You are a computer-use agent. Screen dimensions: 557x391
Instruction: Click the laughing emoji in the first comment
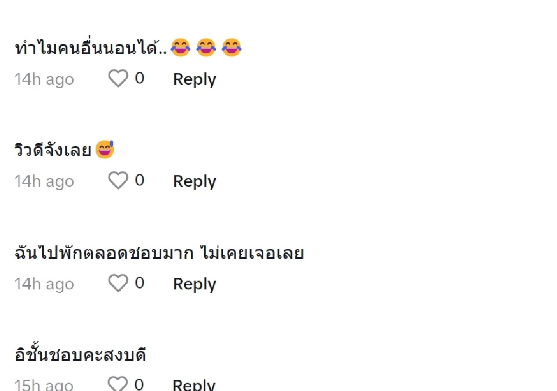pos(180,48)
